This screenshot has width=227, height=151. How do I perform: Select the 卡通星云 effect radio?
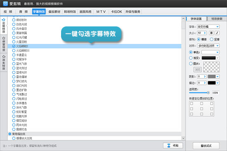14,55
